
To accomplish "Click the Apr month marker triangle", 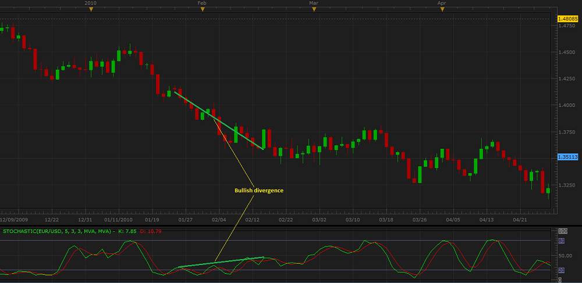I will click(442, 10).
